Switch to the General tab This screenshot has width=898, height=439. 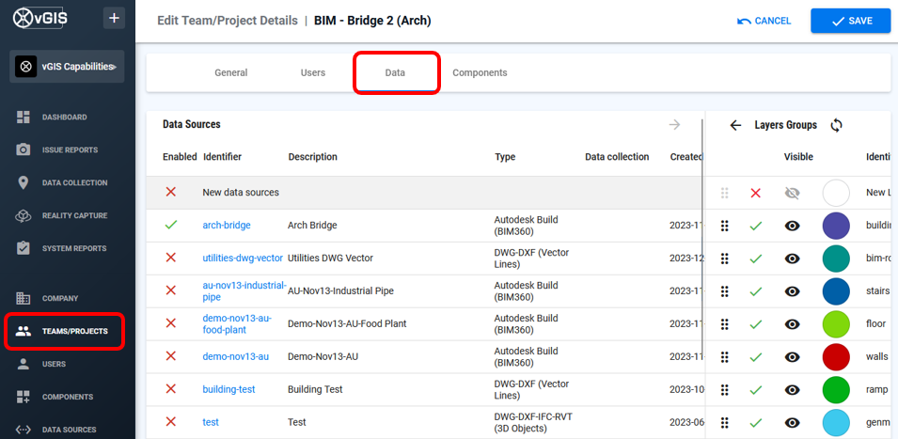(230, 72)
